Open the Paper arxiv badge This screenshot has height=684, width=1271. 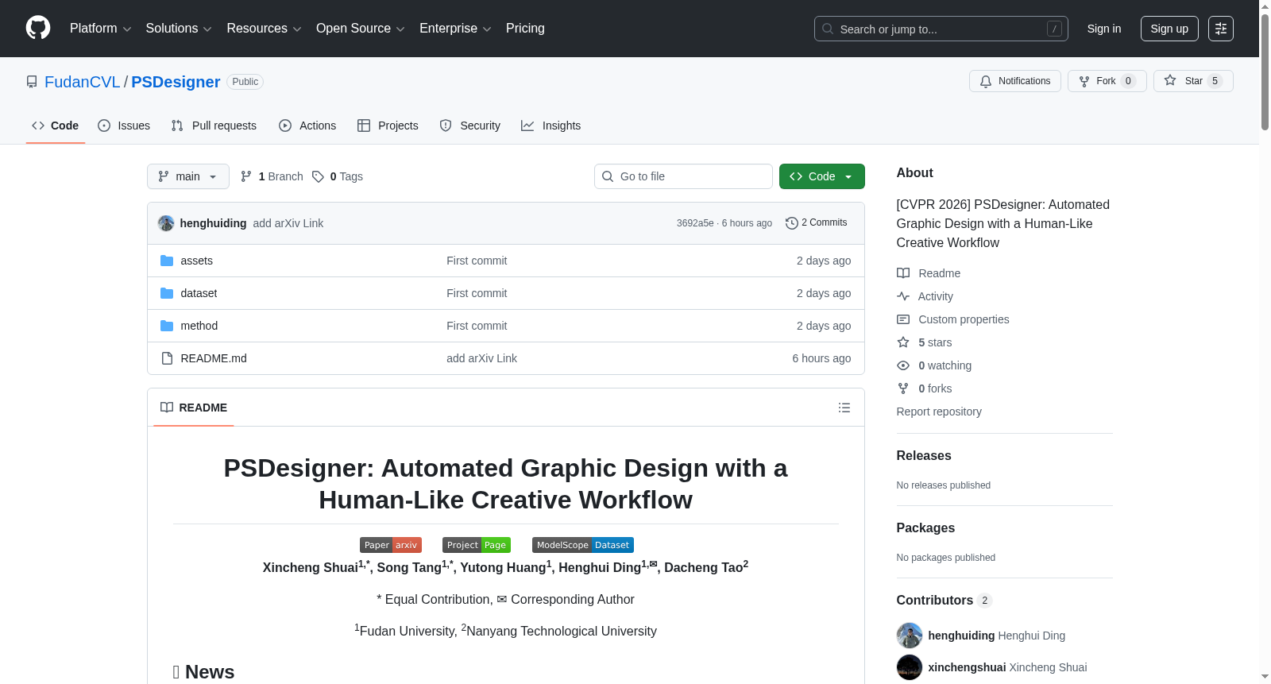[x=391, y=545]
